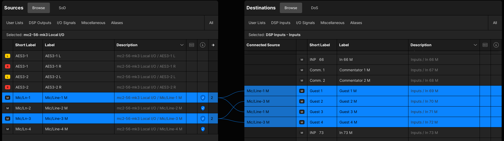Open the Sources All filter

pos(211,23)
